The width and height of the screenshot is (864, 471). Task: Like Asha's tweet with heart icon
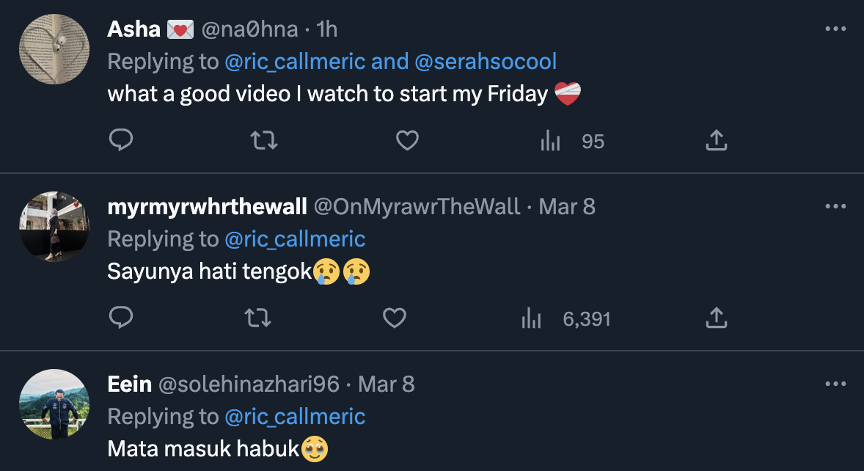pyautogui.click(x=407, y=140)
